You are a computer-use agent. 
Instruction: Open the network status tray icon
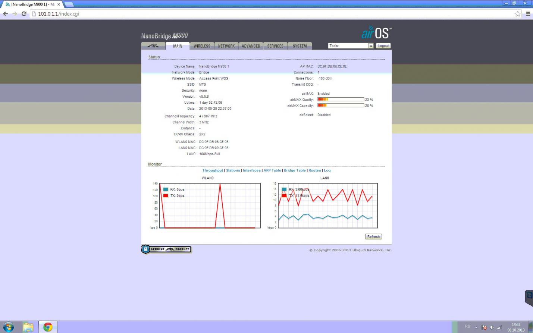pyautogui.click(x=499, y=327)
